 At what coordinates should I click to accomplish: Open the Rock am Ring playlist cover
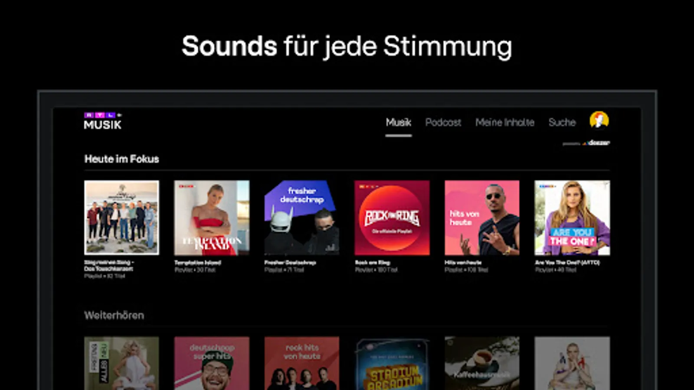(x=392, y=218)
